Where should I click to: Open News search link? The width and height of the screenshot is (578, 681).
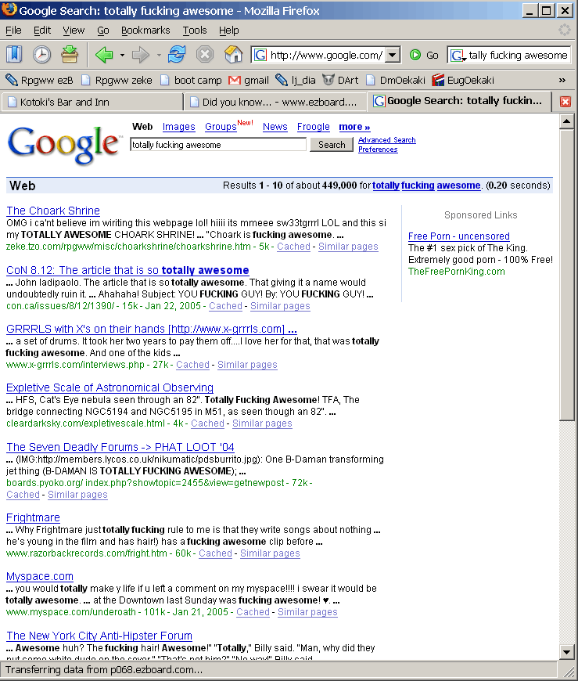[275, 127]
